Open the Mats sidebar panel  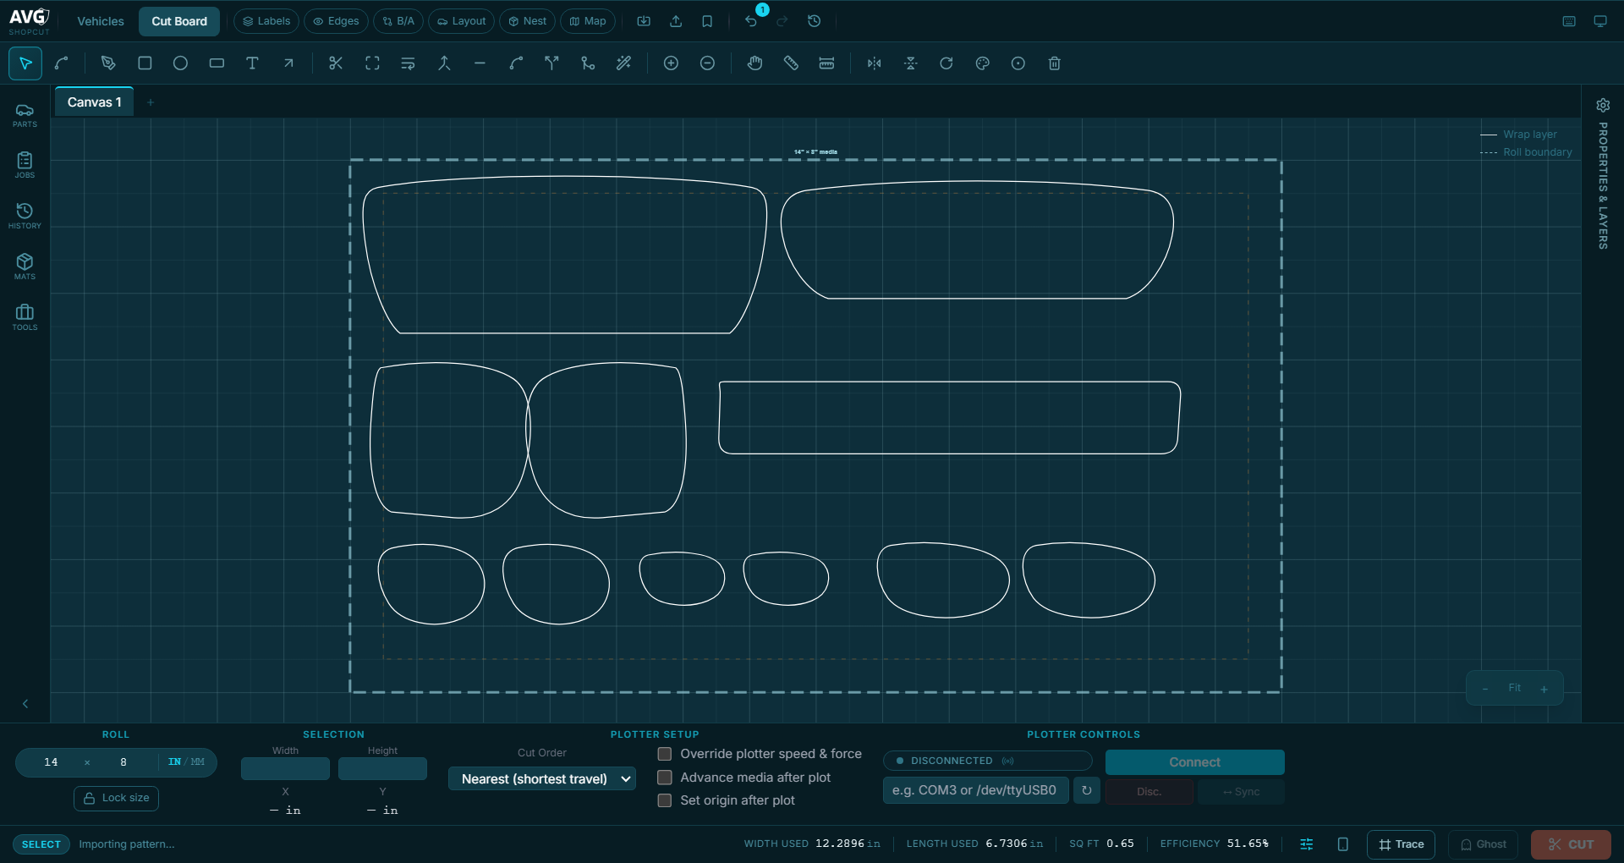(x=25, y=267)
